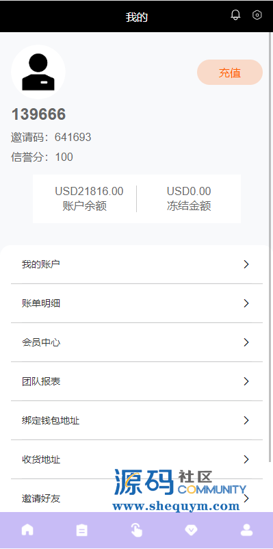Open the settings hexagon icon
The height and width of the screenshot is (549, 273).
(257, 15)
